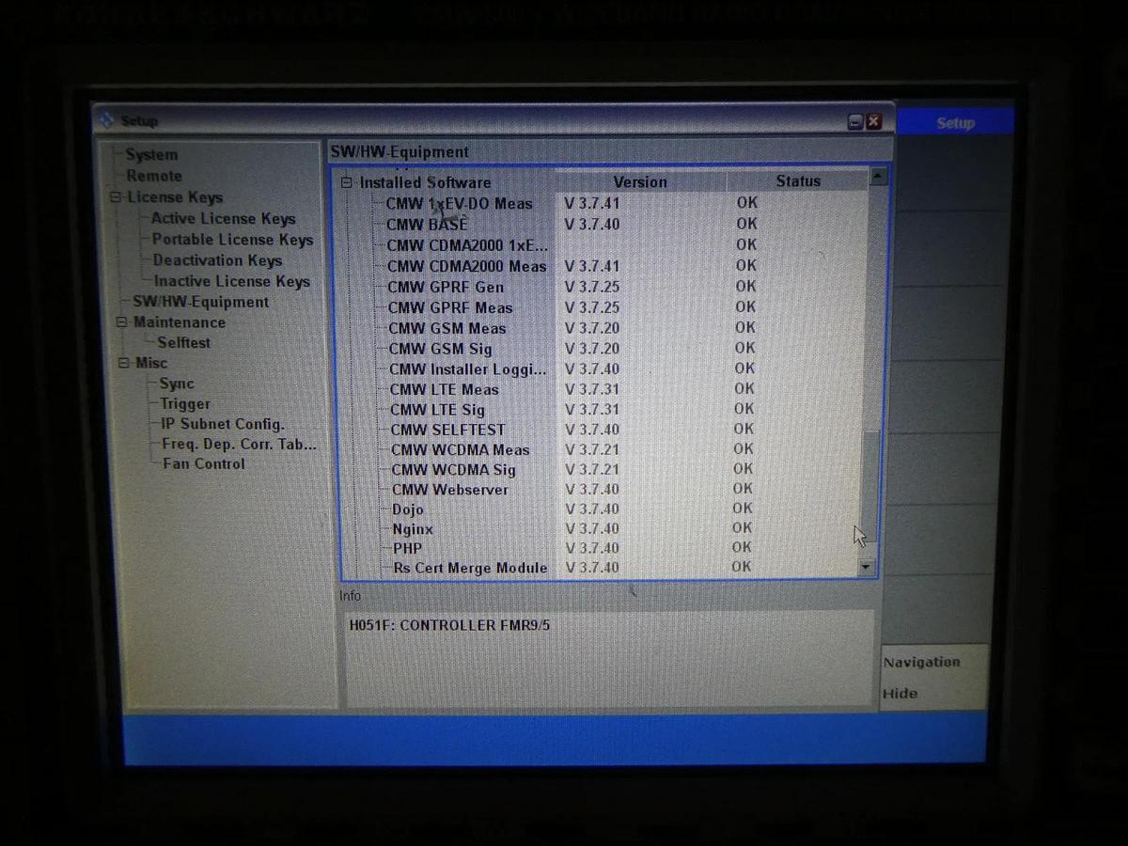Click the OK status of CMW BASE
Image resolution: width=1128 pixels, height=846 pixels.
[746, 224]
